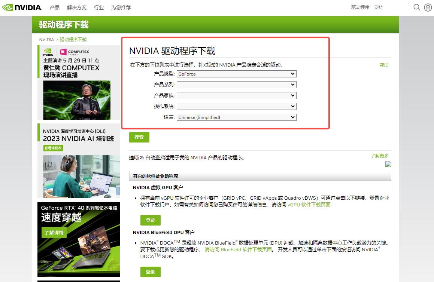434x282 pixels.
Task: Click the user account profile icon
Action: tap(428, 7)
